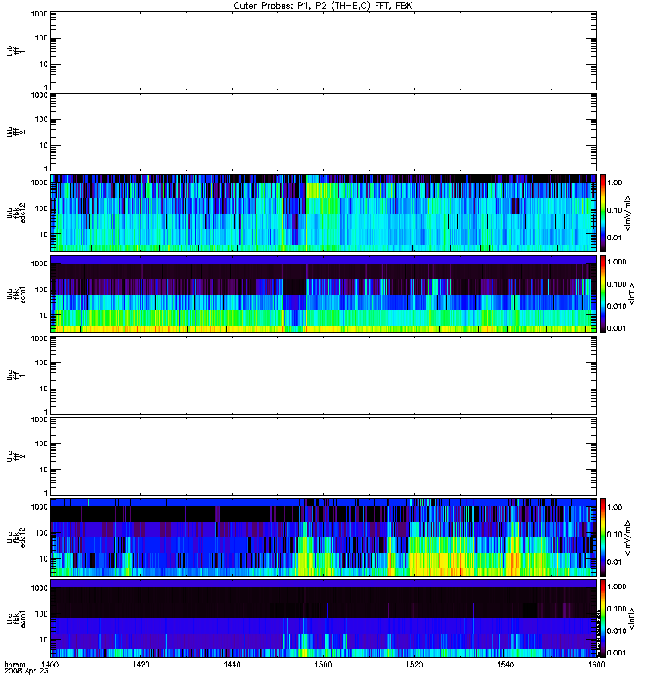Click the 1520 time axis label
This screenshot has height=689, width=646.
[x=414, y=664]
